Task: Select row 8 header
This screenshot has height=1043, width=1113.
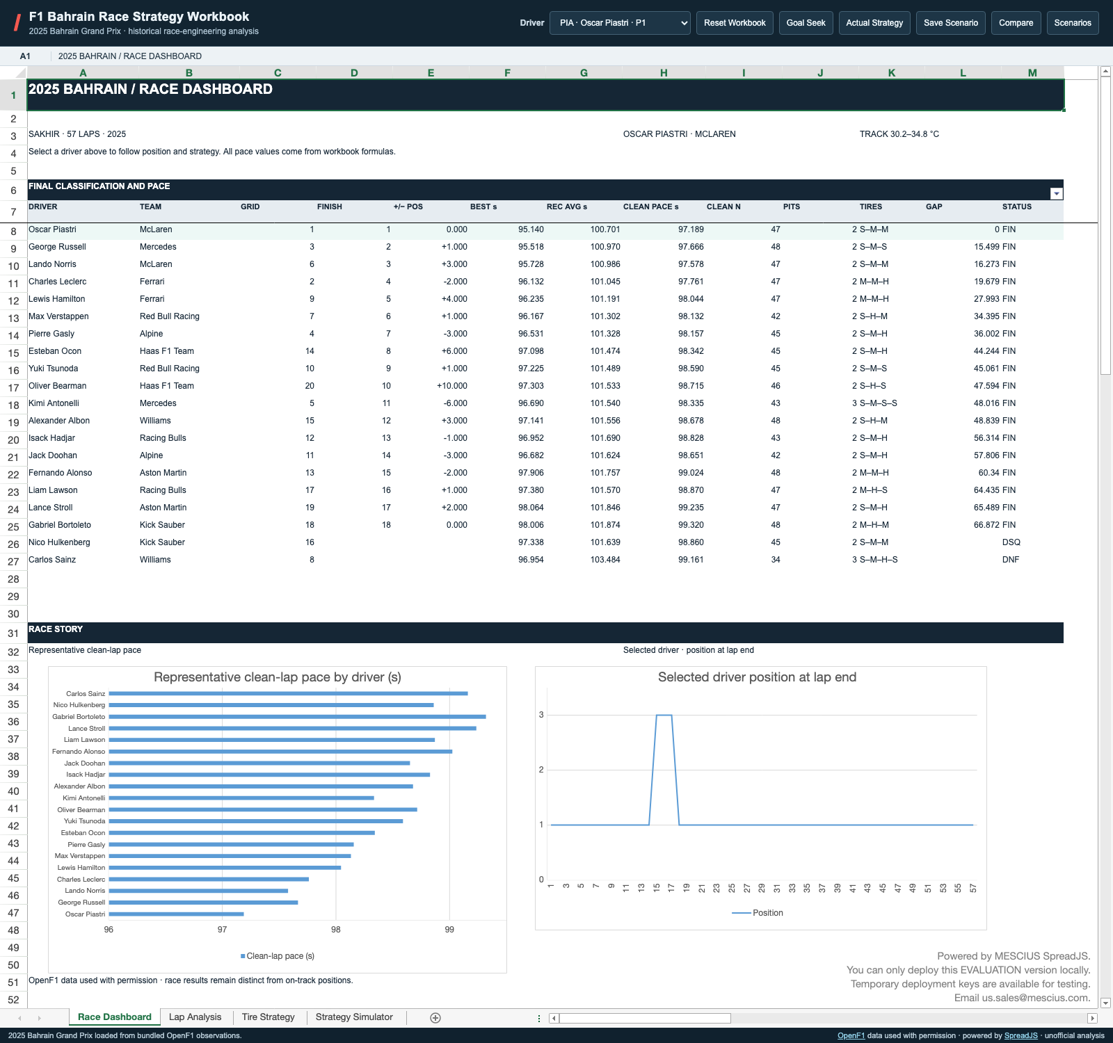Action: coord(13,232)
